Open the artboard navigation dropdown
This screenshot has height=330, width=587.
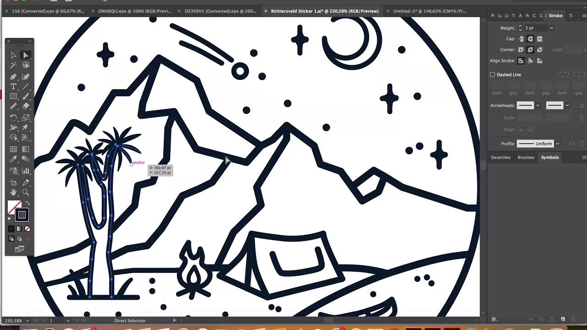(x=68, y=321)
